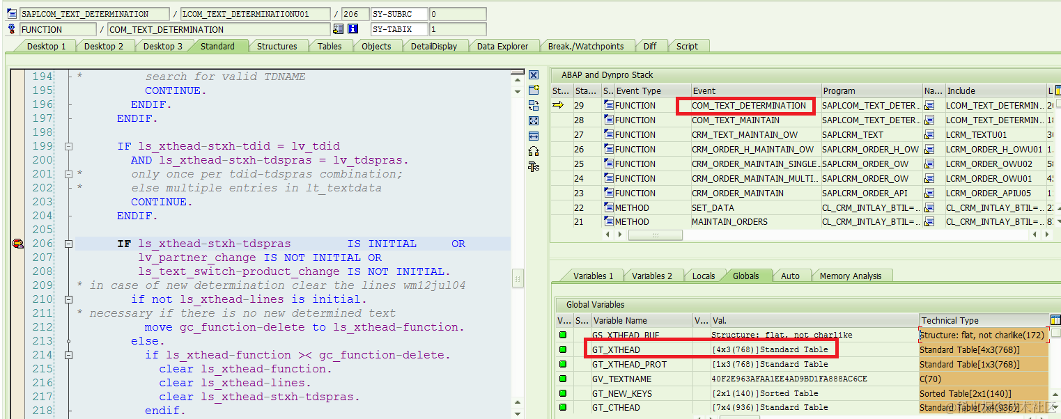Click the line number field showing 206
Viewport: 1061px width, 419px height.
pyautogui.click(x=355, y=14)
